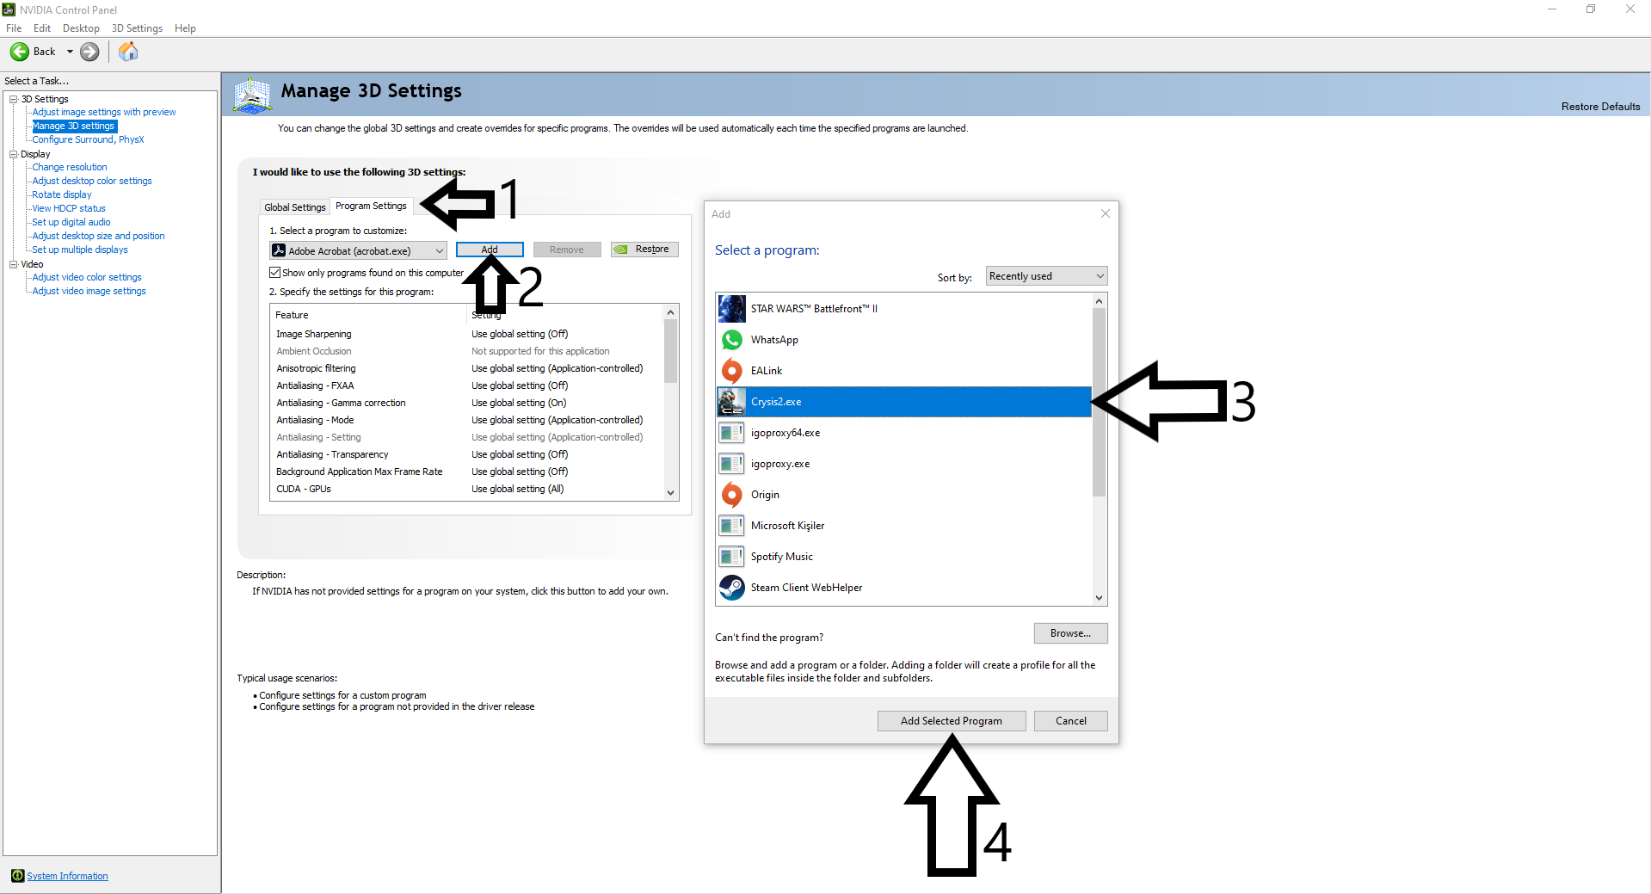Open the Sort by Recently used dropdown
This screenshot has height=894, width=1651.
[1046, 276]
